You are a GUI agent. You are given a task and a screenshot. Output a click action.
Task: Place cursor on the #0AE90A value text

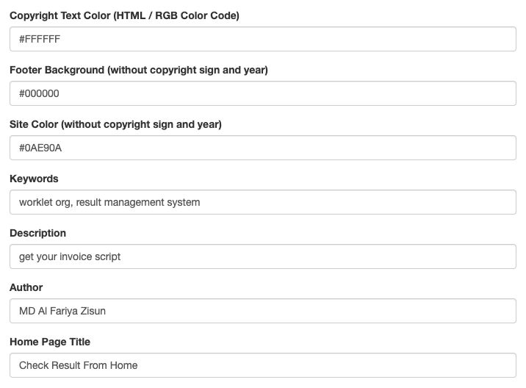point(41,148)
